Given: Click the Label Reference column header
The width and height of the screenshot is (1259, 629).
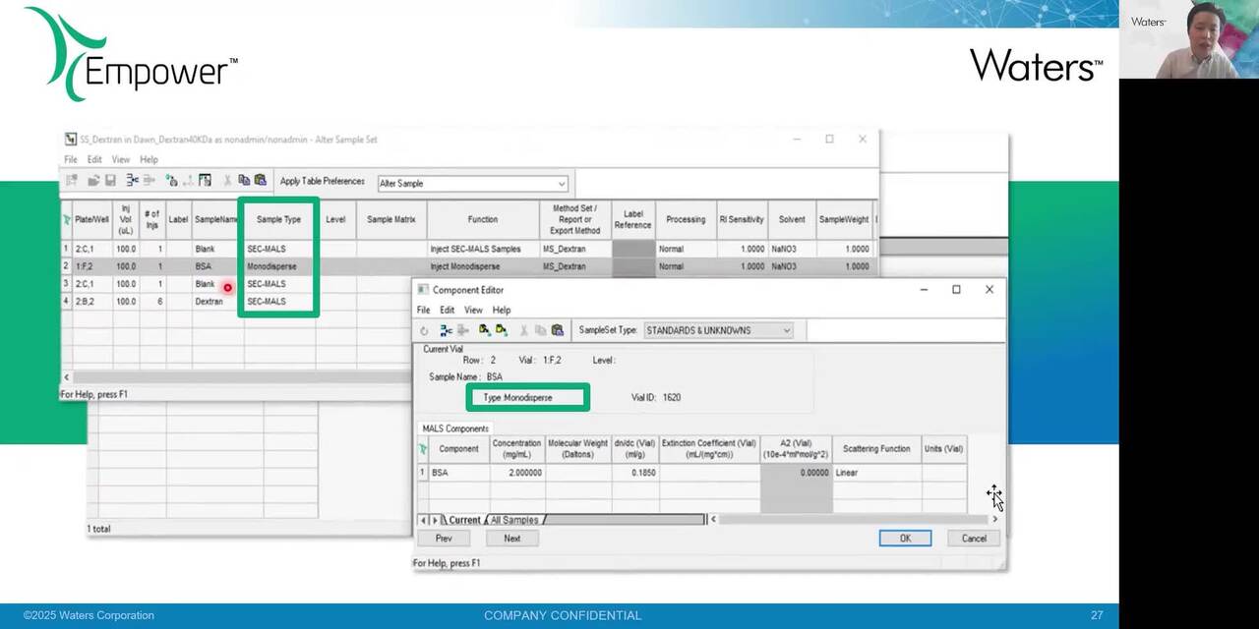Looking at the screenshot, I should tap(632, 219).
